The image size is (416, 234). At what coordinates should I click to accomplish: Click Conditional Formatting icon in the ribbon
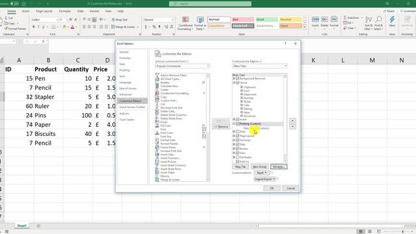point(185,19)
